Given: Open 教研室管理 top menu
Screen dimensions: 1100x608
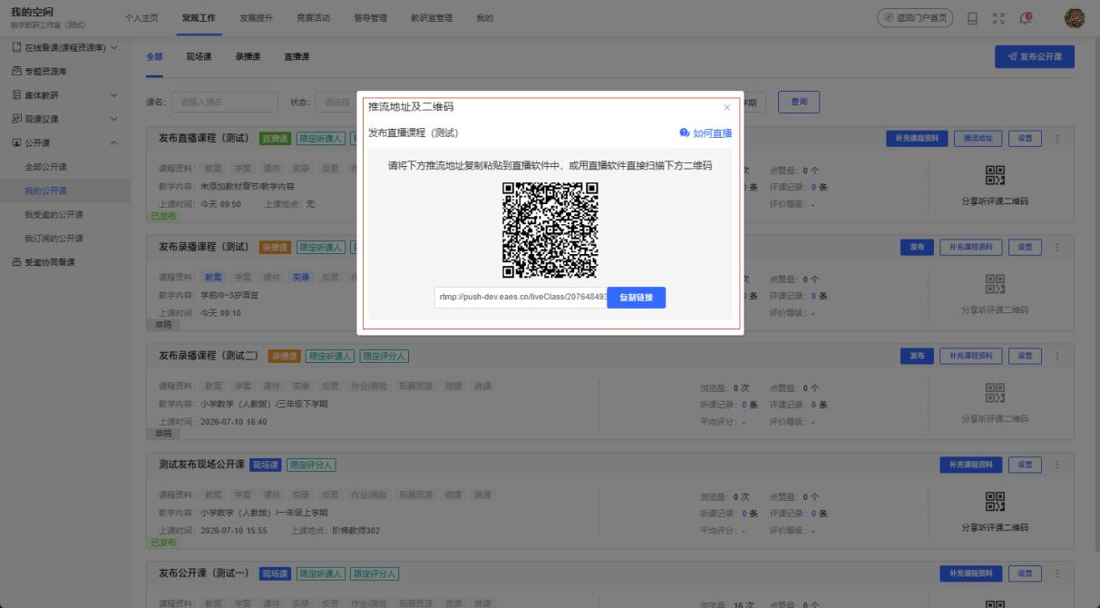Looking at the screenshot, I should point(432,19).
